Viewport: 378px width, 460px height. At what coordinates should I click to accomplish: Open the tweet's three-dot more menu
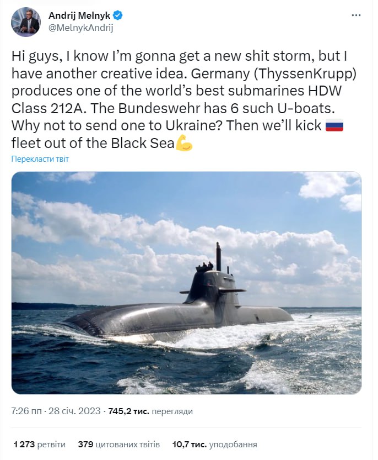click(355, 16)
